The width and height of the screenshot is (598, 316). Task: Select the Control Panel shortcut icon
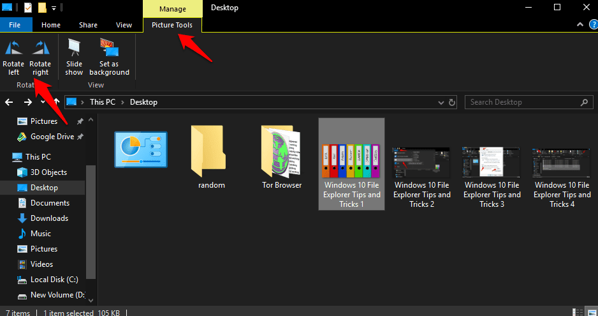(x=141, y=149)
